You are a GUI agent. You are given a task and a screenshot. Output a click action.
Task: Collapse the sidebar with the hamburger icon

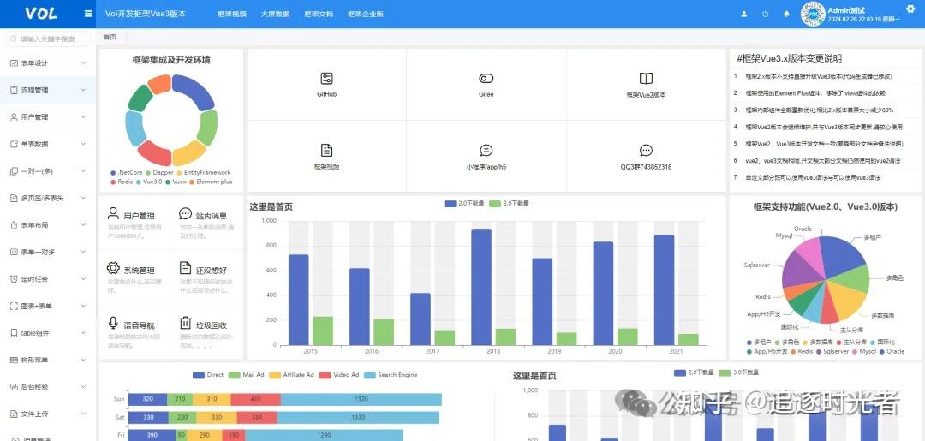(x=88, y=14)
